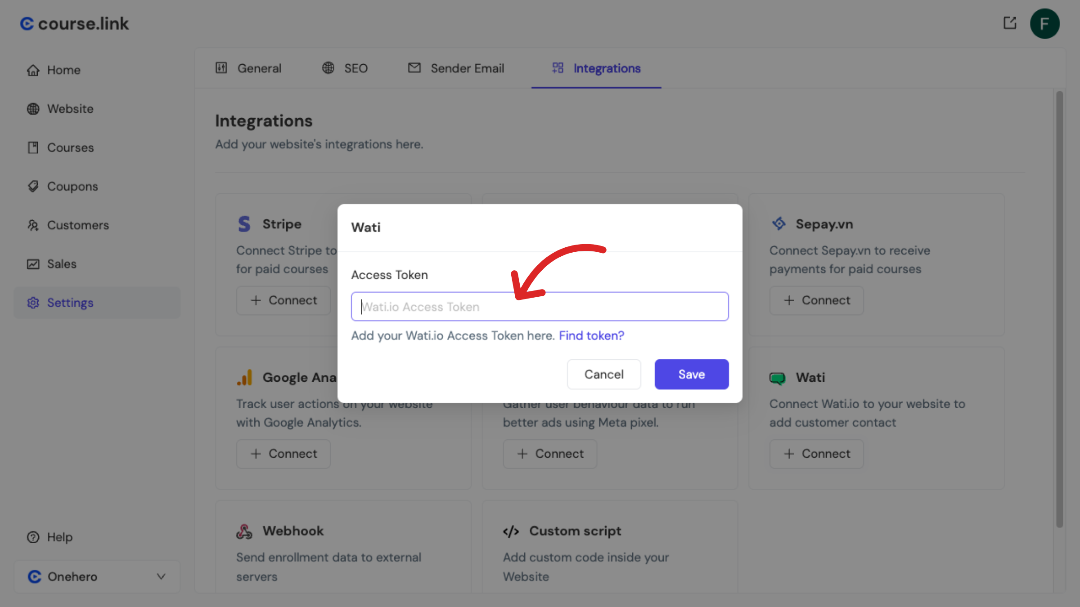Select the Website globe icon in sidebar

click(x=33, y=109)
